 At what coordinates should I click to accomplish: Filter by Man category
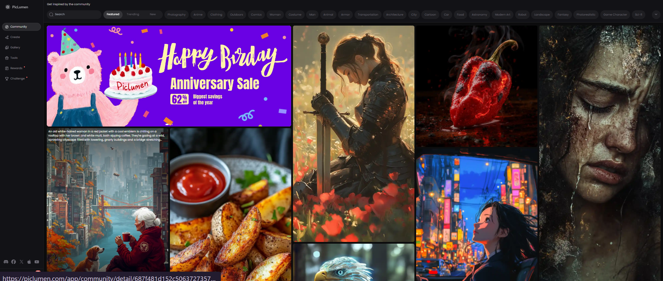tap(312, 15)
